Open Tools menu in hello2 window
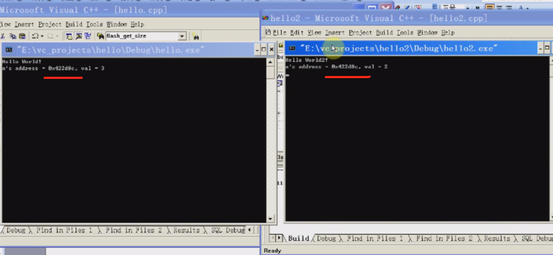This screenshot has width=553, height=255. tap(405, 32)
